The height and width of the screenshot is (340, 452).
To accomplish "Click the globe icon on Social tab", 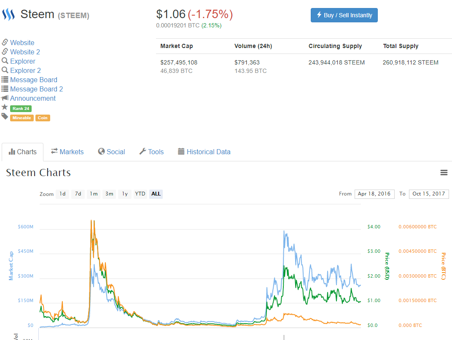I will [x=101, y=151].
